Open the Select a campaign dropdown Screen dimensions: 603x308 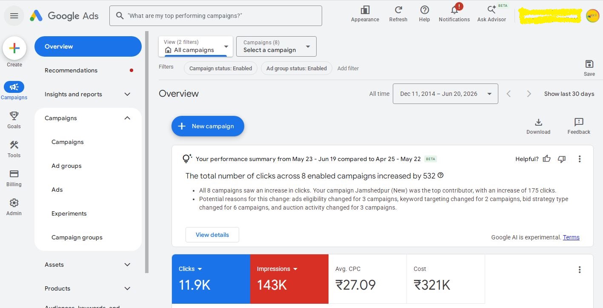tap(276, 46)
